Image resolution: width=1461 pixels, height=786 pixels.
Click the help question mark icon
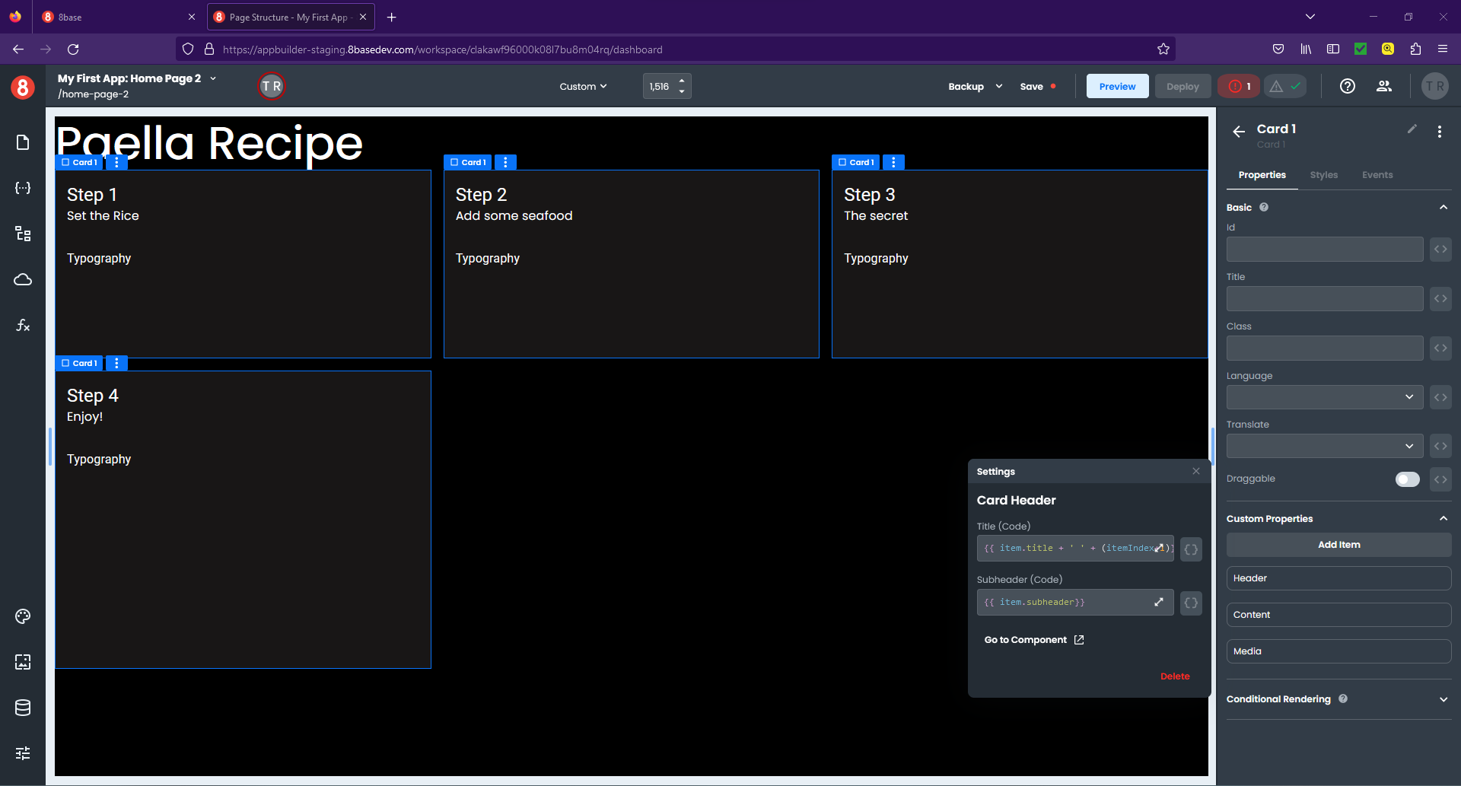coord(1347,87)
